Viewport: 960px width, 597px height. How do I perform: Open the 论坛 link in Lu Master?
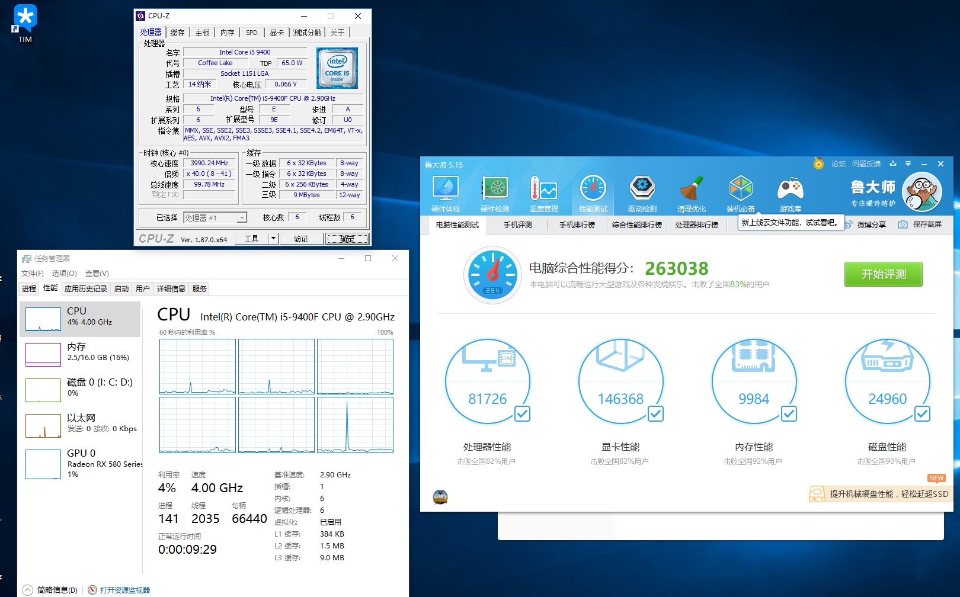(839, 164)
